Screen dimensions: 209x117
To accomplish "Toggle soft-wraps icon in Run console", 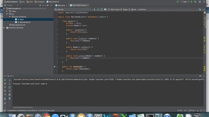I will click(x=9, y=87).
